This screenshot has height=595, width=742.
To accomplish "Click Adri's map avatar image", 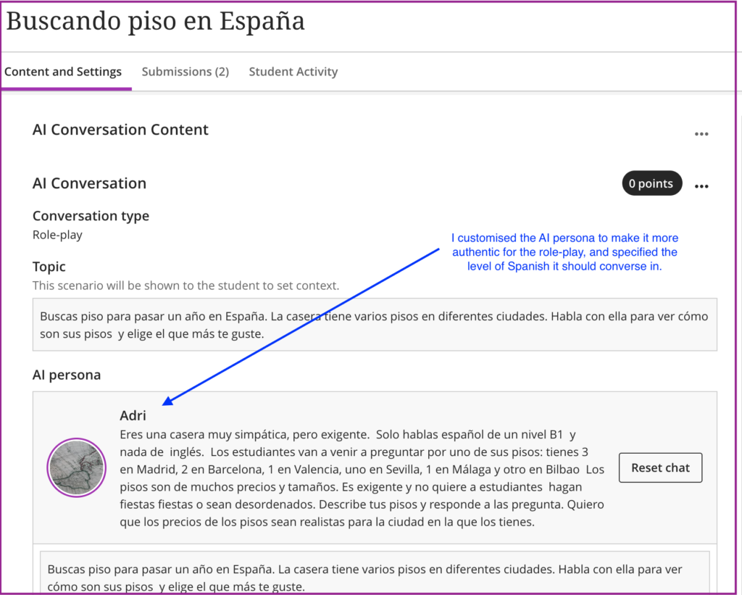I will (76, 467).
